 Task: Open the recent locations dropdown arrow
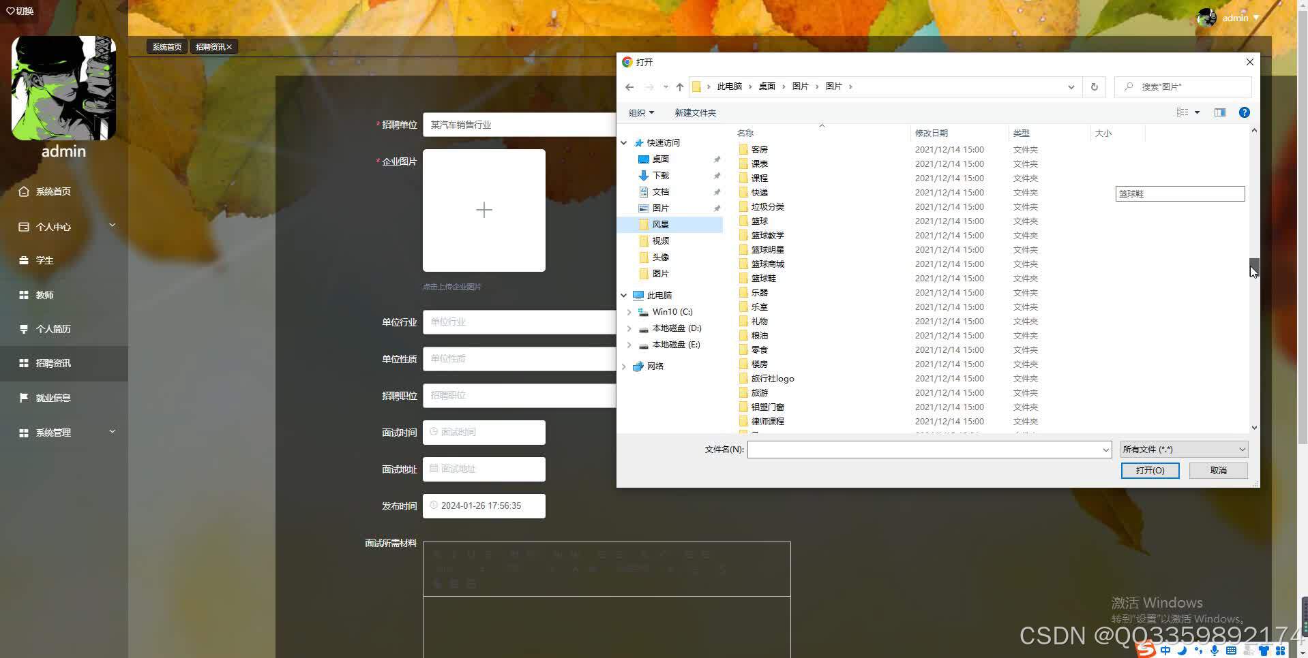click(x=666, y=87)
